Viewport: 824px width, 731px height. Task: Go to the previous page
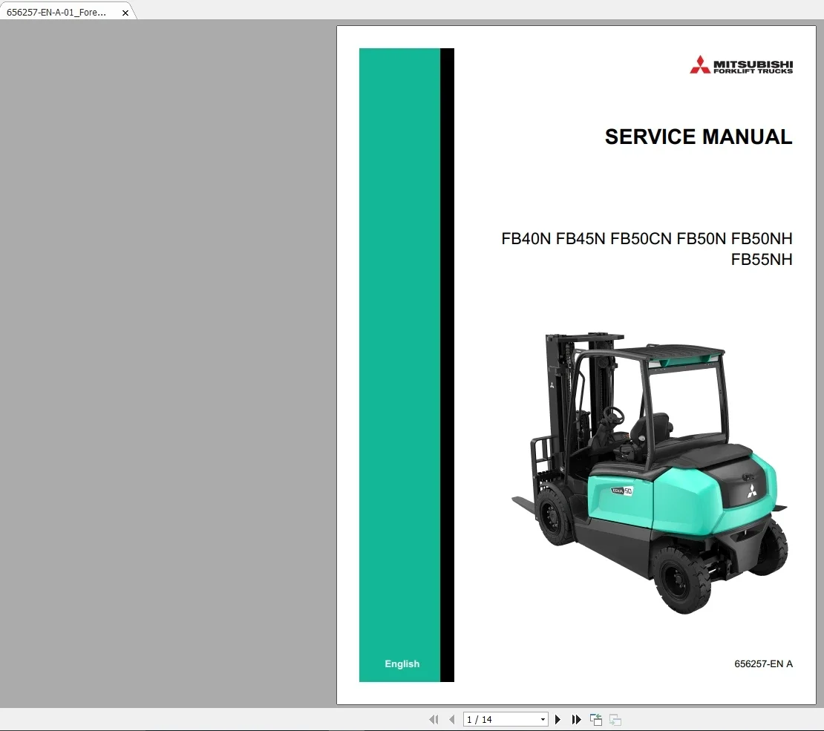(x=452, y=719)
